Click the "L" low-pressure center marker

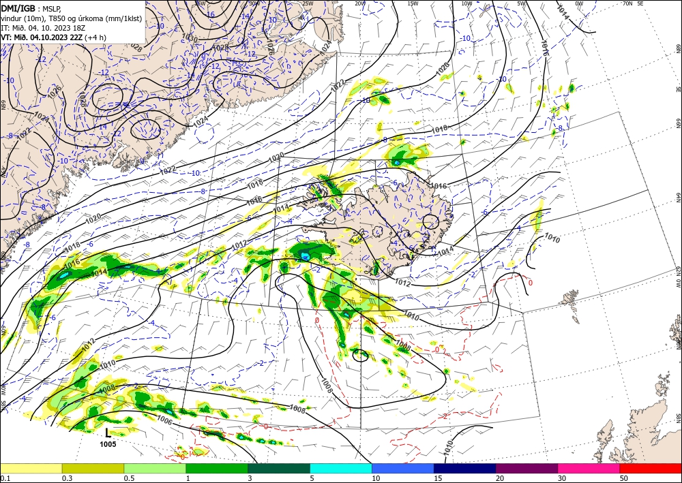tap(108, 433)
